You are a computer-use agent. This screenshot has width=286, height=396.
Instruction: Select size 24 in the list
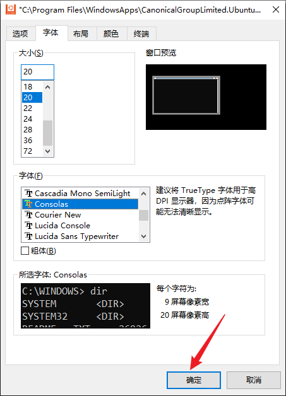click(32, 119)
